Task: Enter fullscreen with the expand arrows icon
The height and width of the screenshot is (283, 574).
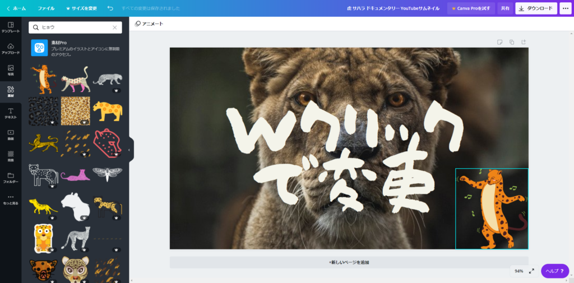Action: point(531,271)
